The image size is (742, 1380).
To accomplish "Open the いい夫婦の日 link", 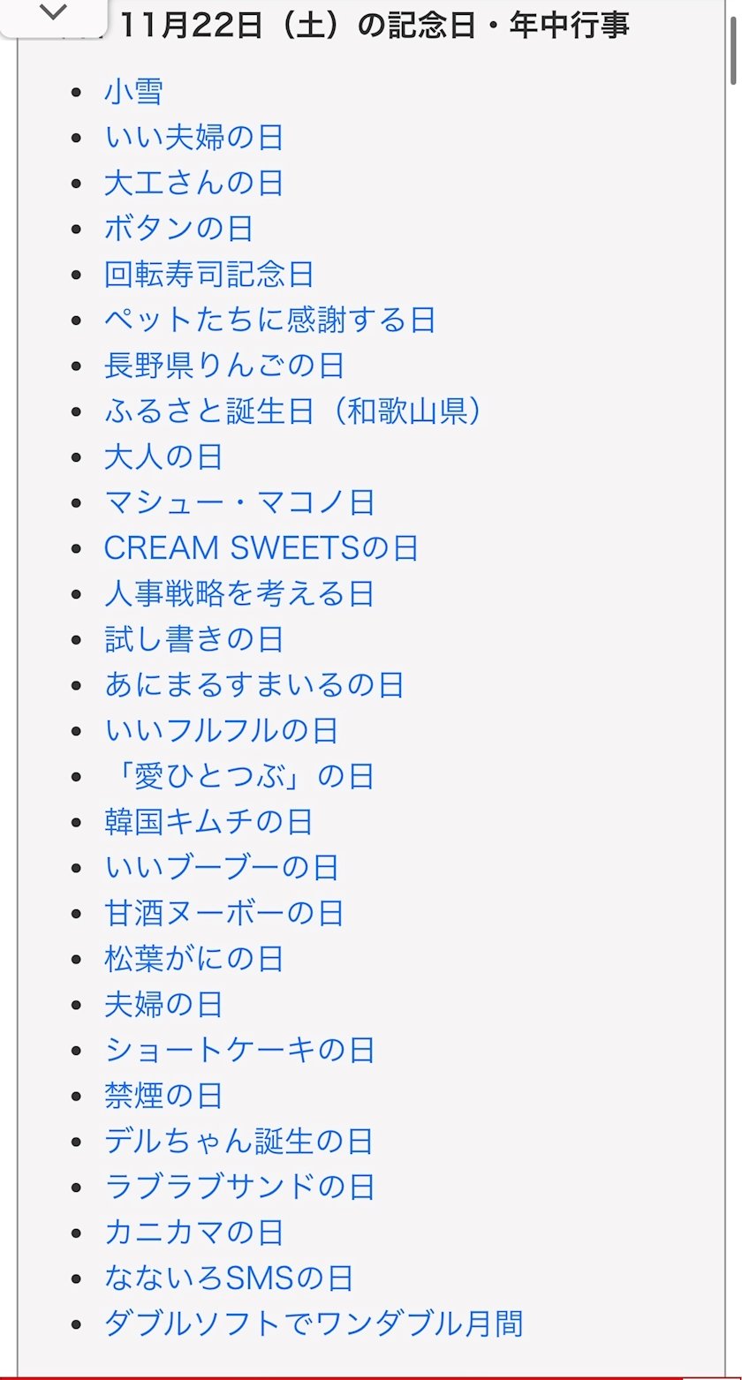I will tap(193, 138).
